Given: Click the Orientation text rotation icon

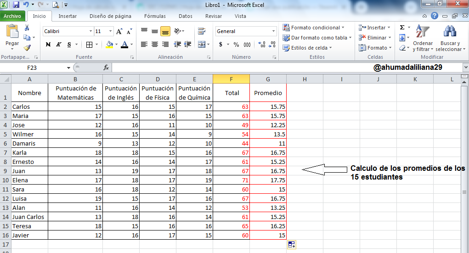Looking at the screenshot, I should [x=178, y=31].
